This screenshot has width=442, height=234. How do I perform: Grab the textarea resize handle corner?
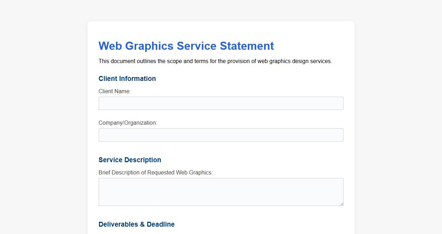pos(341,204)
